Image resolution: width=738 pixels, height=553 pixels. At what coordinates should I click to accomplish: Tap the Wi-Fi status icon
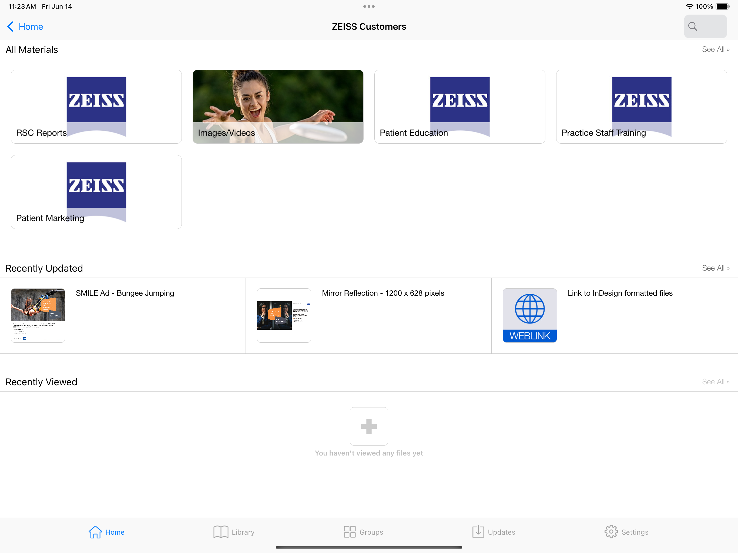point(689,6)
